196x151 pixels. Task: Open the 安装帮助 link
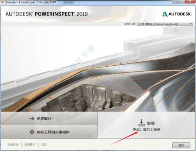click(13, 145)
